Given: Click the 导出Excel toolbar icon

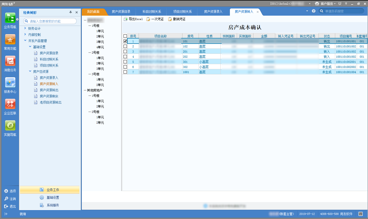Looking at the screenshot, I should 126,19.
